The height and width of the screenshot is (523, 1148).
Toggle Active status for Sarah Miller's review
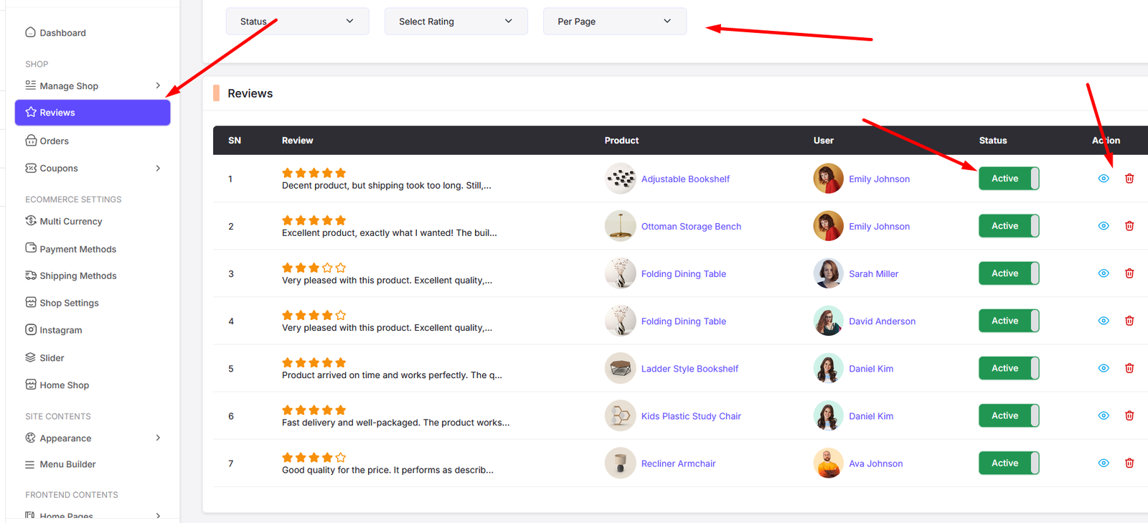tap(1009, 273)
